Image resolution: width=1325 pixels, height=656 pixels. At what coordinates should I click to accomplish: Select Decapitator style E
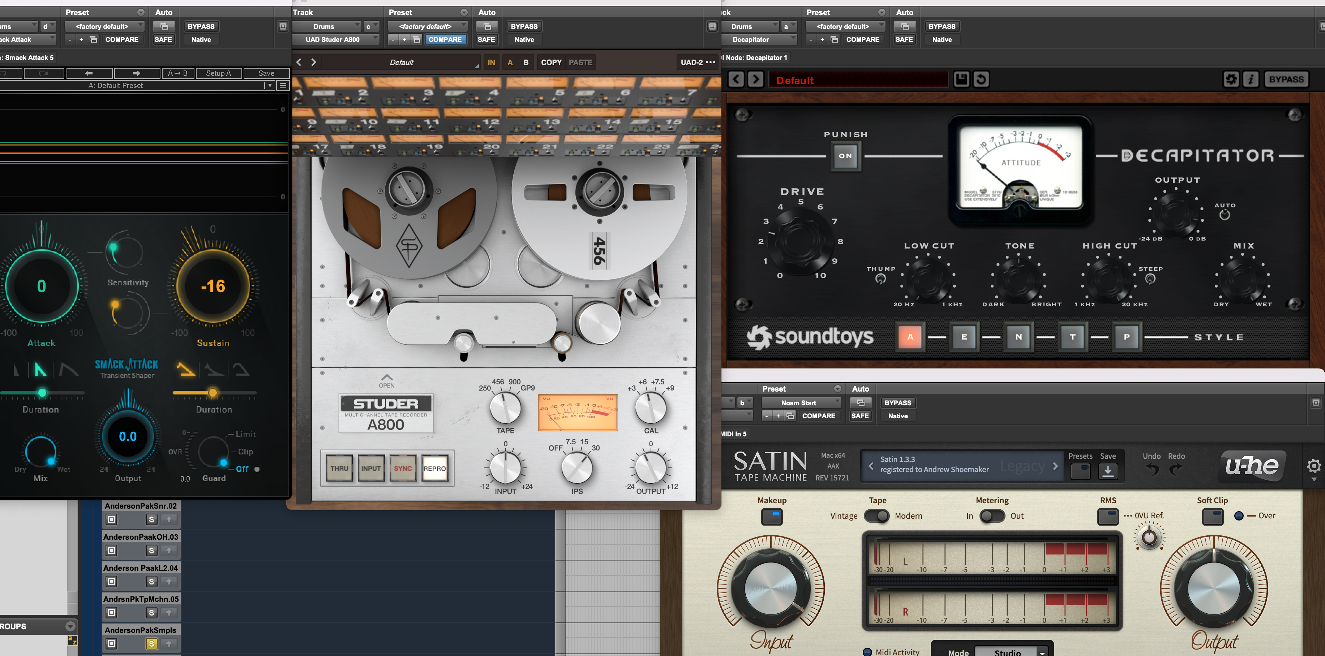point(964,337)
